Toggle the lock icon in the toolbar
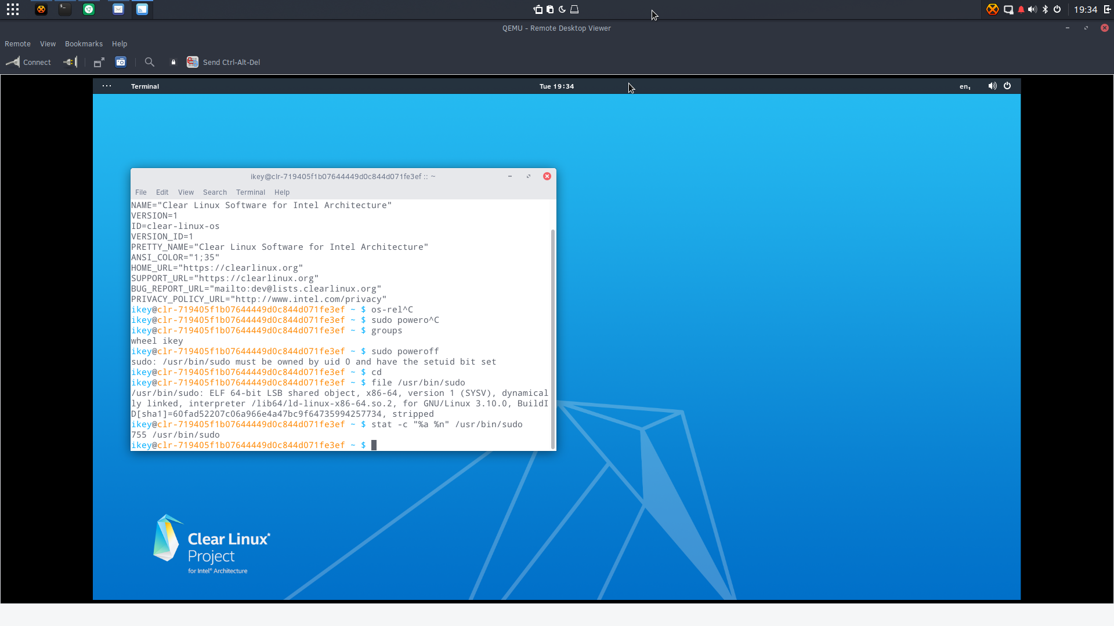This screenshot has height=626, width=1114. tap(173, 62)
